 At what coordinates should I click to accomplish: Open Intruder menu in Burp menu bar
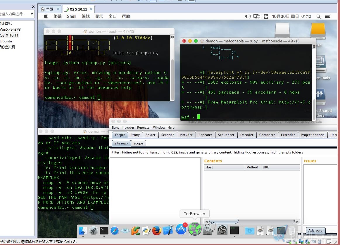(x=128, y=127)
